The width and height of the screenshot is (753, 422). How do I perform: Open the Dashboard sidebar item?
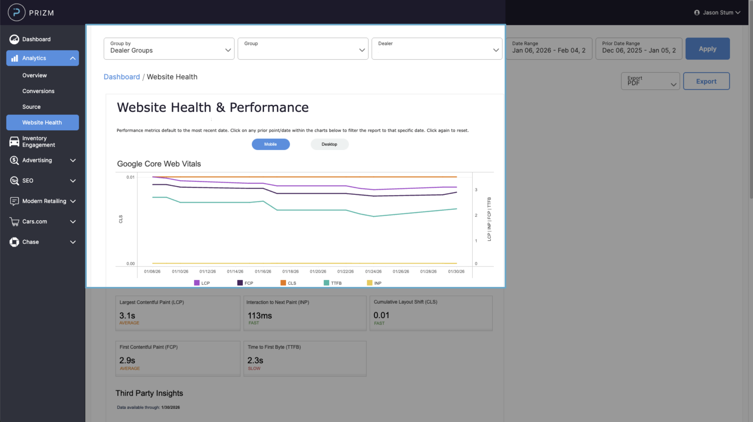tap(42, 39)
